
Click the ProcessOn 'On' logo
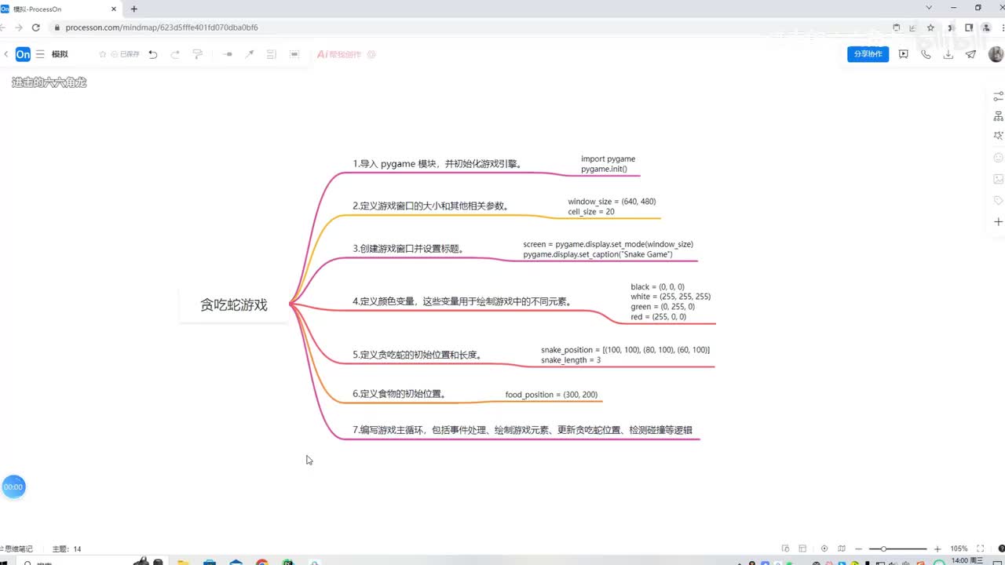click(23, 54)
